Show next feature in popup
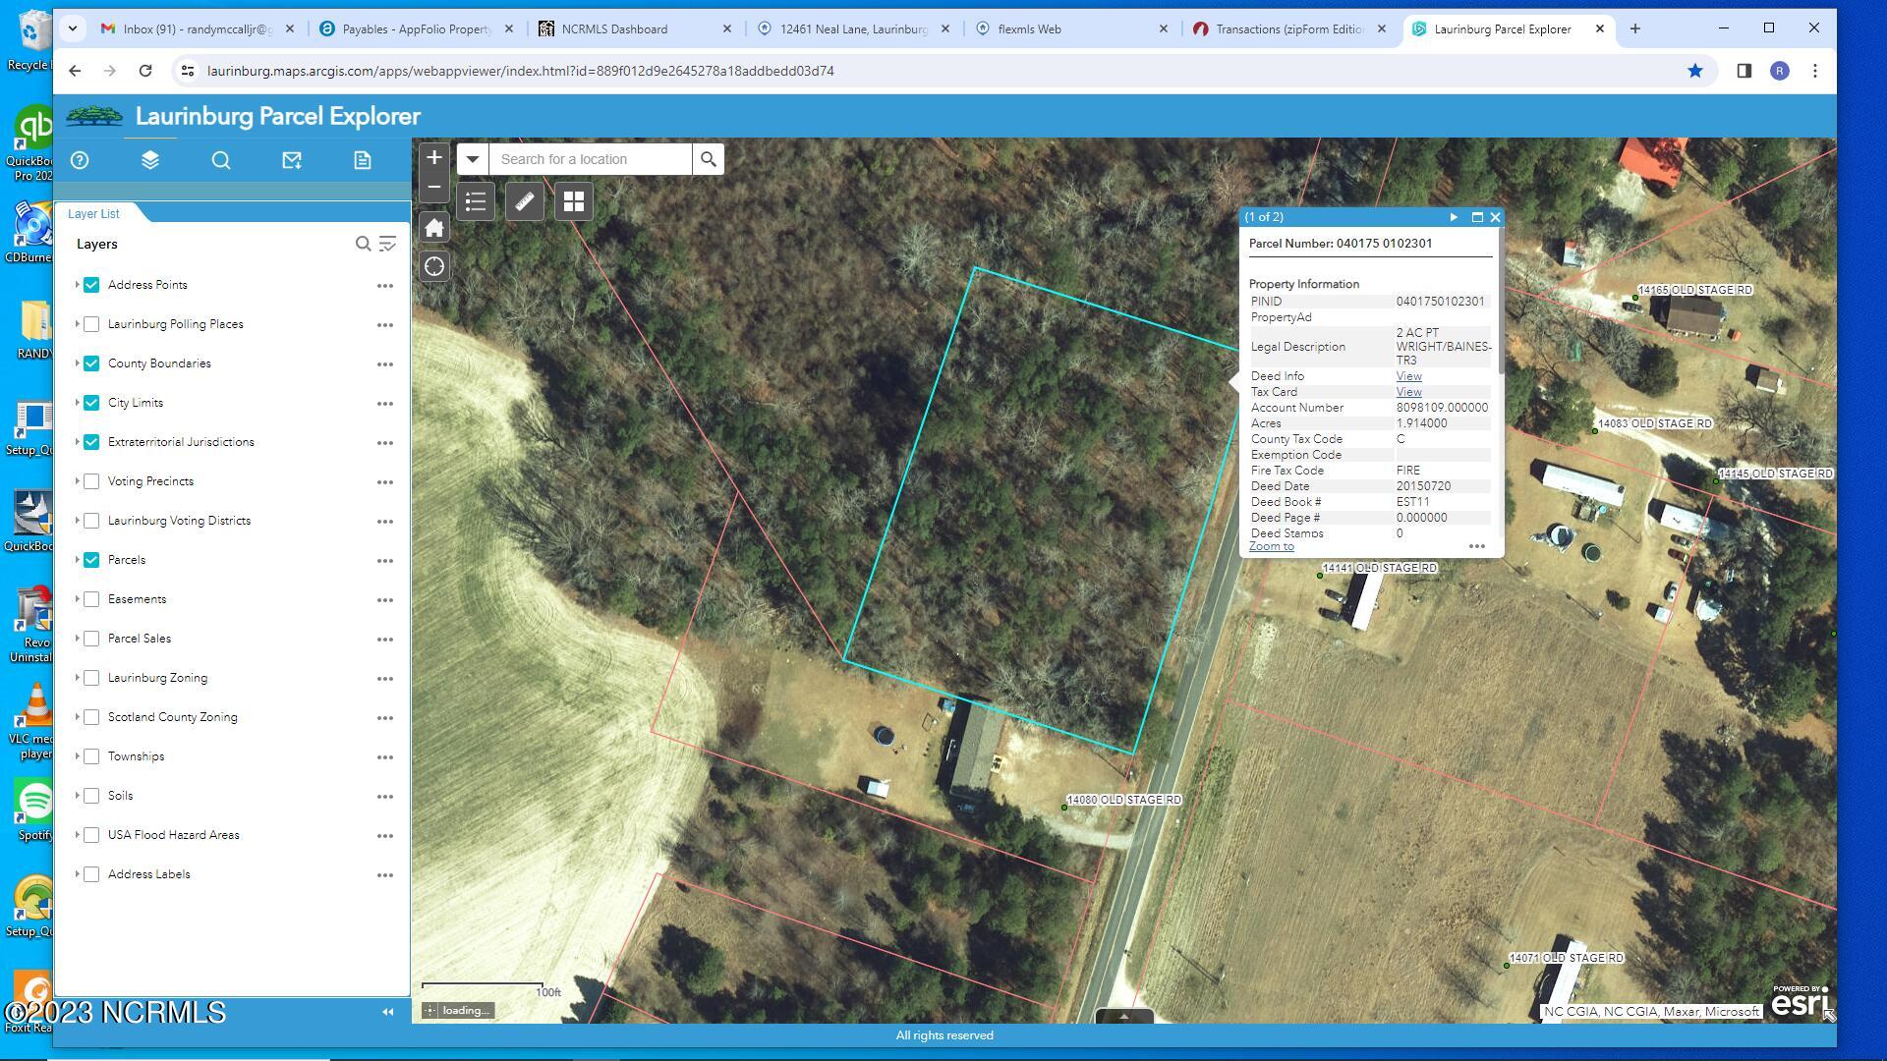 click(1454, 217)
